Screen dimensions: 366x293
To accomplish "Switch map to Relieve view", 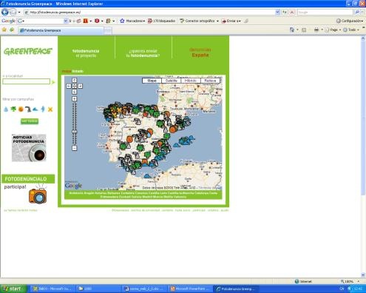I will tap(210, 81).
